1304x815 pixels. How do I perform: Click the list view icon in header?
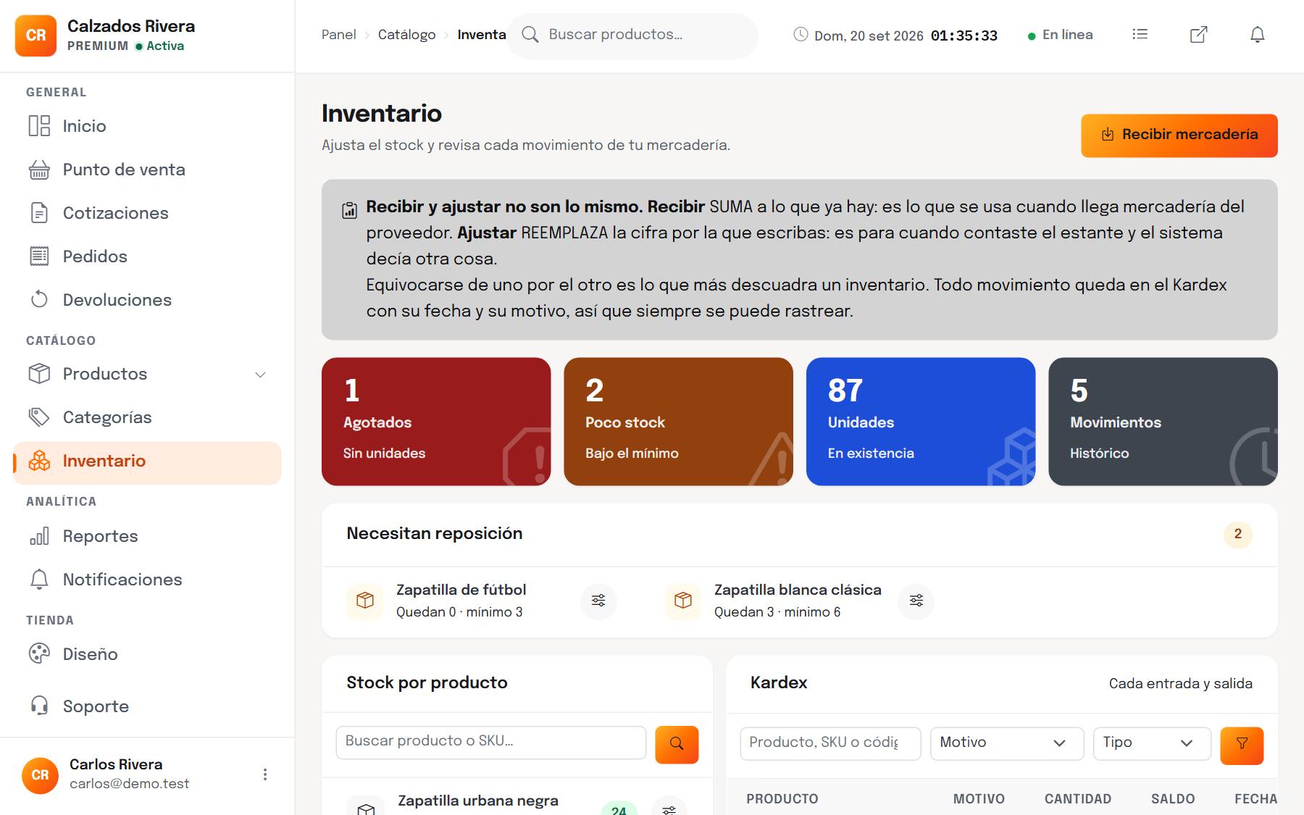point(1140,34)
